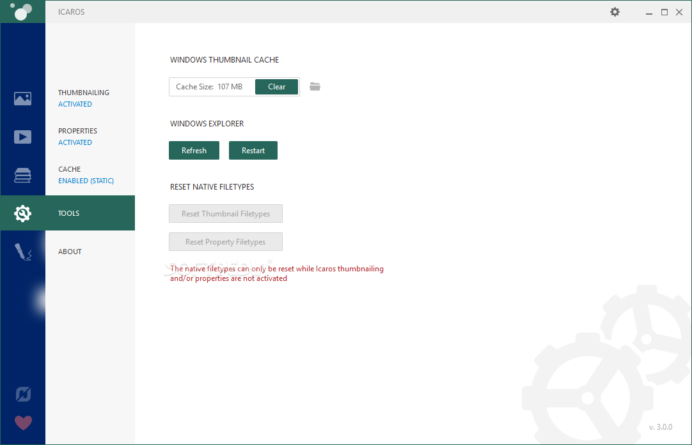Toggle Properties ACTIVATED status
The height and width of the screenshot is (445, 692).
tap(75, 142)
